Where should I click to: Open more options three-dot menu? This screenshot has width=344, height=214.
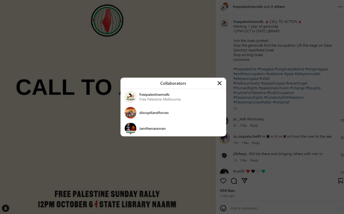click(340, 7)
